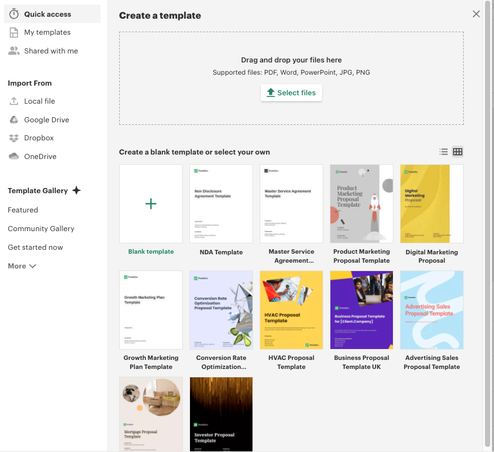Select the Master Service Agreement thumbnail

click(291, 204)
